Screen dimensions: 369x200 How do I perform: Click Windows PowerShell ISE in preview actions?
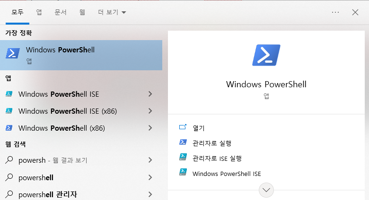[227, 174]
